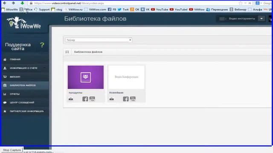Click the shopping cart icon beside Магазин
Screen dimensions: 273x153
coord(5,76)
